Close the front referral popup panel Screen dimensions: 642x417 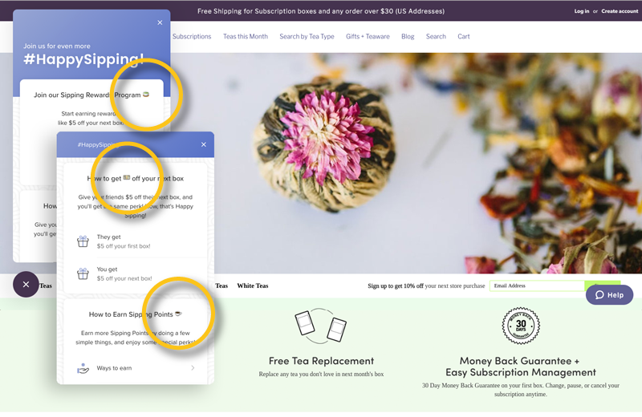click(x=204, y=144)
